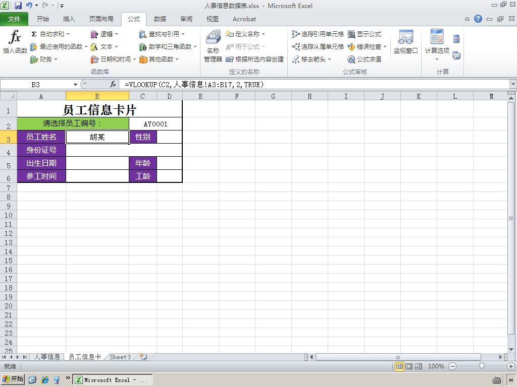Click the Zoom Out minus button

[x=452, y=366]
